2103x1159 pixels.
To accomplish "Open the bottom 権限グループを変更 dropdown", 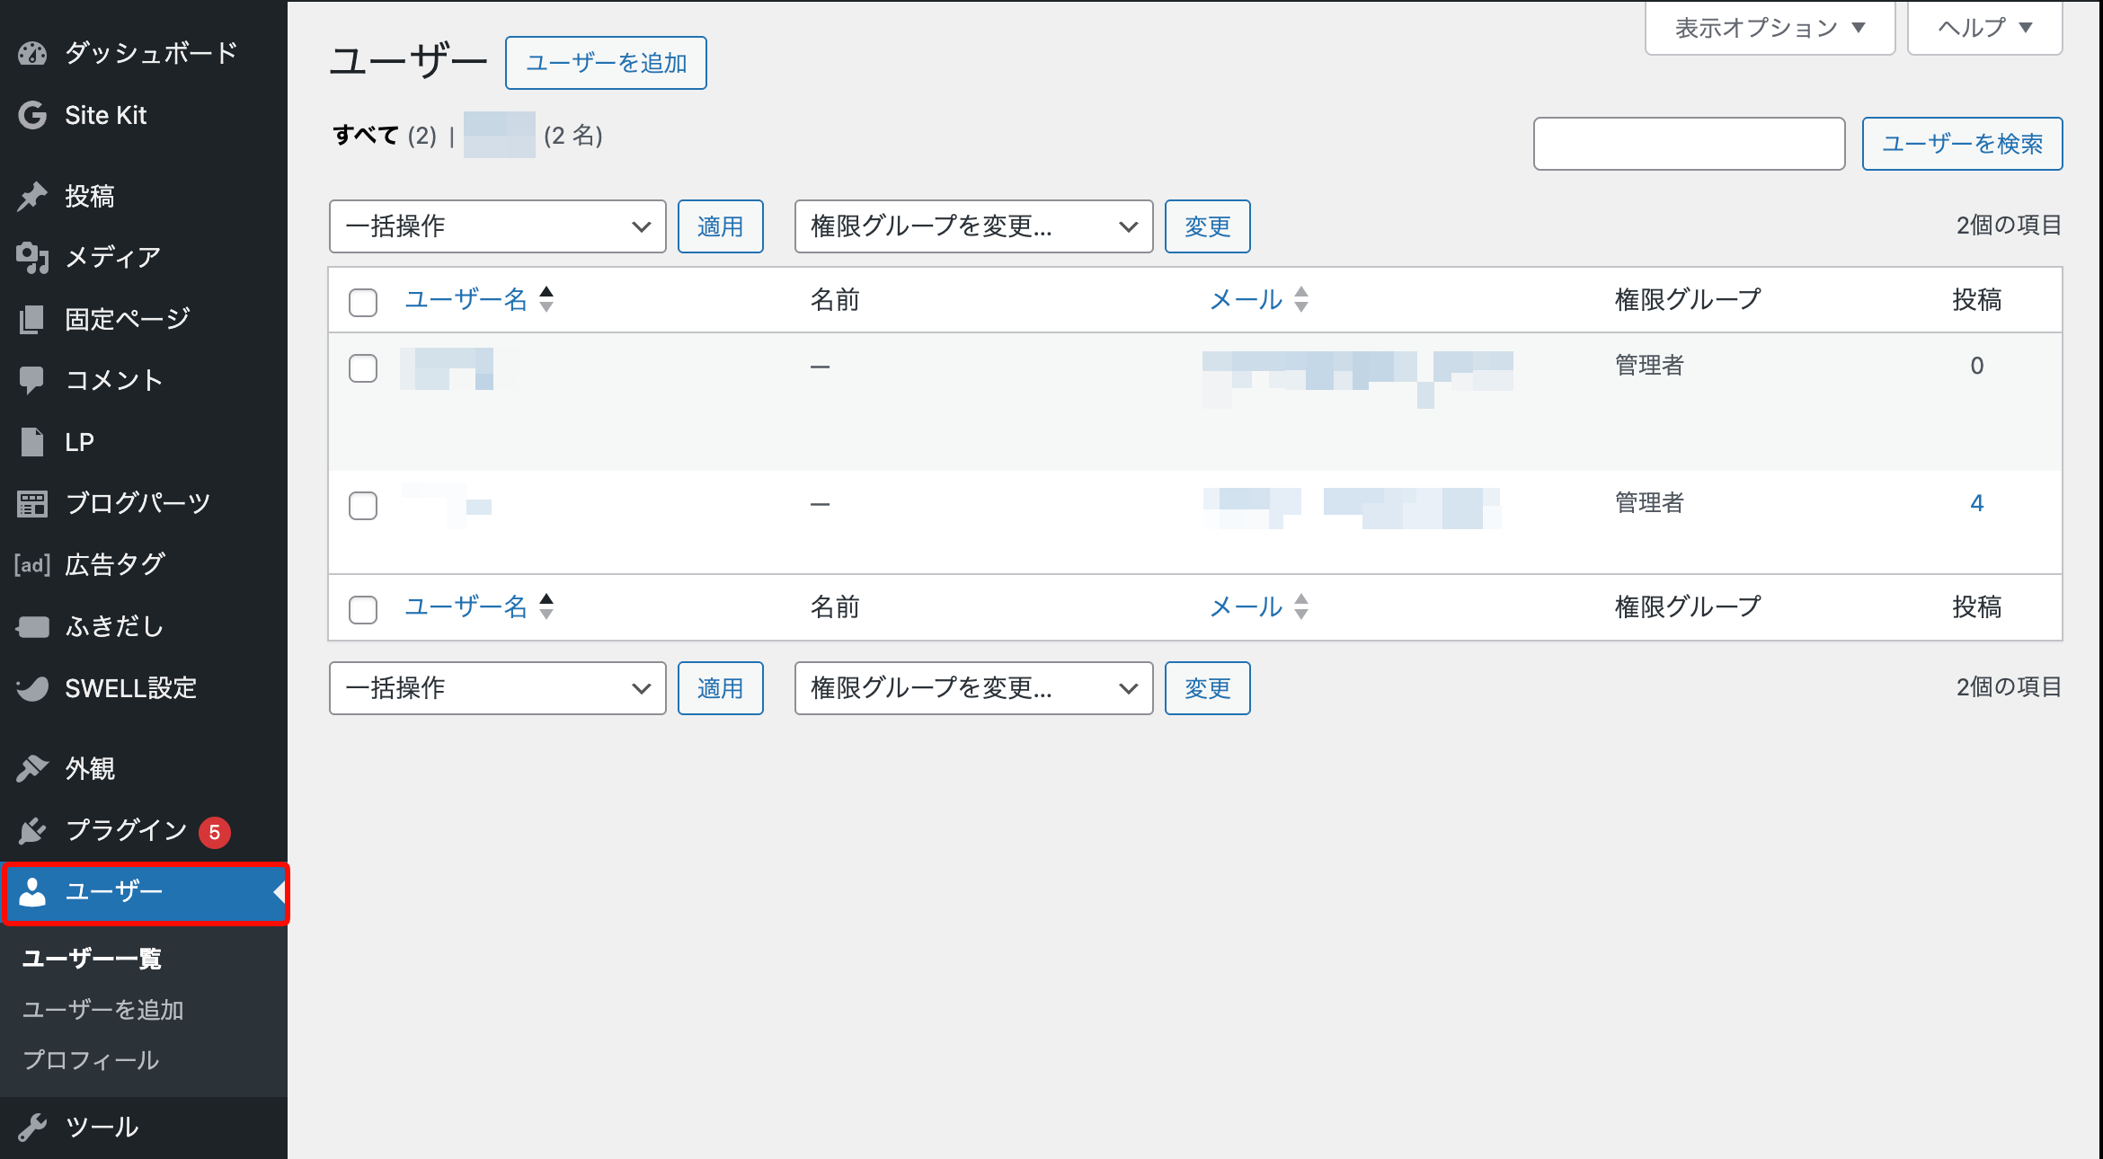I will pyautogui.click(x=974, y=688).
